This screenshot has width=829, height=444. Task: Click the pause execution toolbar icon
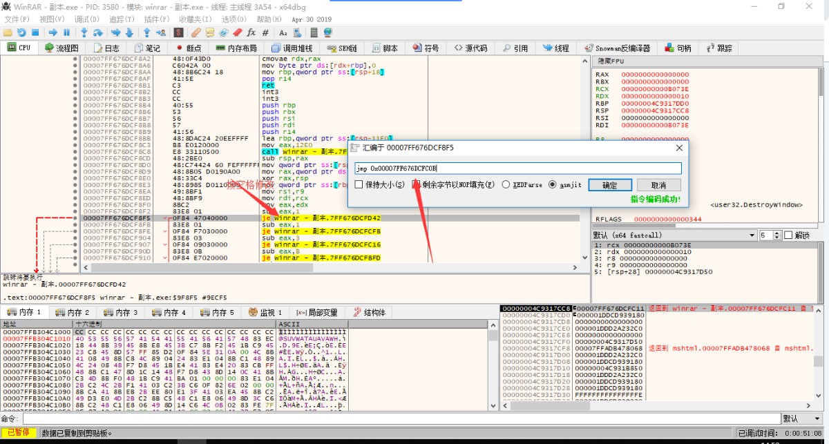click(66, 32)
